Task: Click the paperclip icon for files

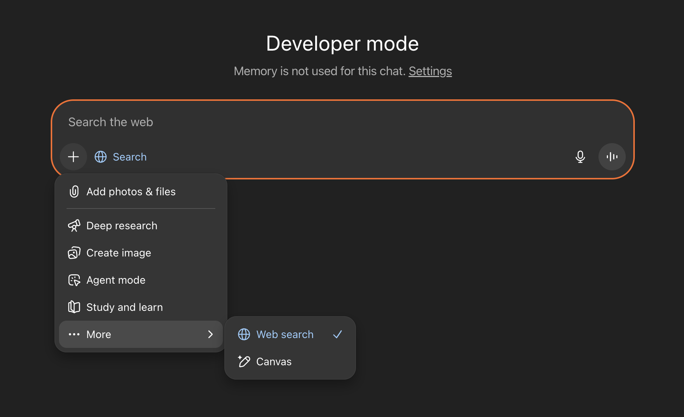Action: click(x=74, y=192)
